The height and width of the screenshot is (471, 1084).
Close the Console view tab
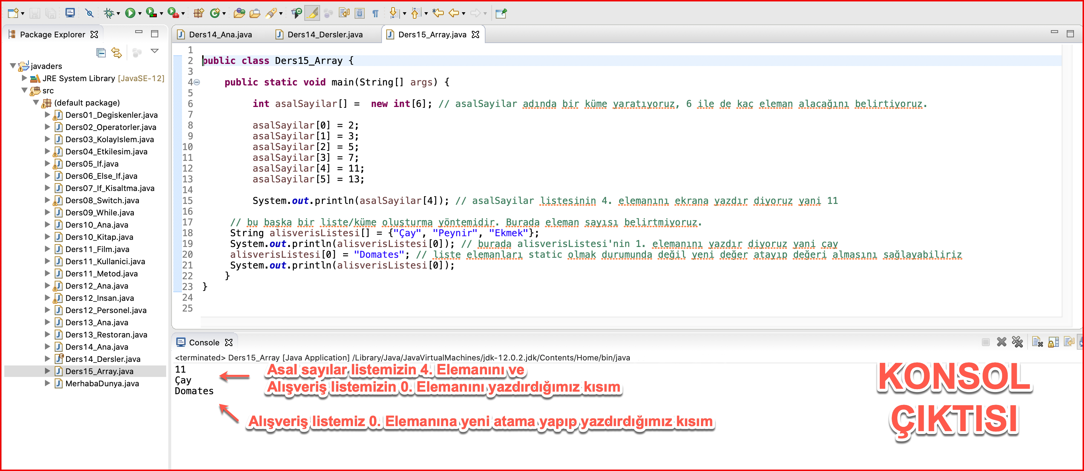[x=229, y=342]
